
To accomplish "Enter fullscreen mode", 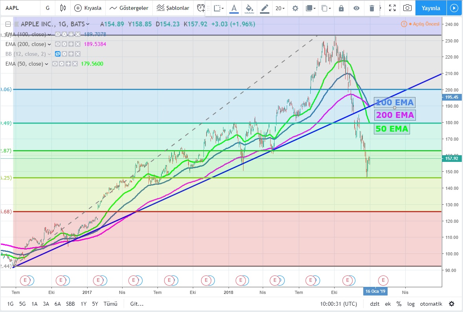I will pyautogui.click(x=392, y=8).
